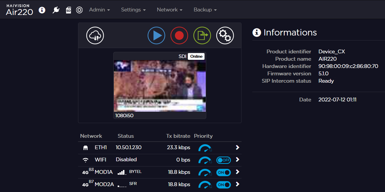Open the Backup dropdown menu

(x=205, y=10)
